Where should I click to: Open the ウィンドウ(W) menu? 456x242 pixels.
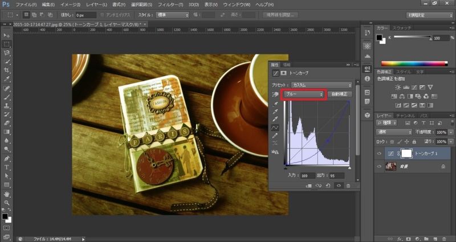pyautogui.click(x=237, y=5)
